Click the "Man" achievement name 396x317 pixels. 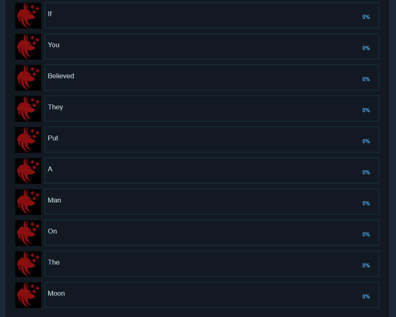coord(54,200)
